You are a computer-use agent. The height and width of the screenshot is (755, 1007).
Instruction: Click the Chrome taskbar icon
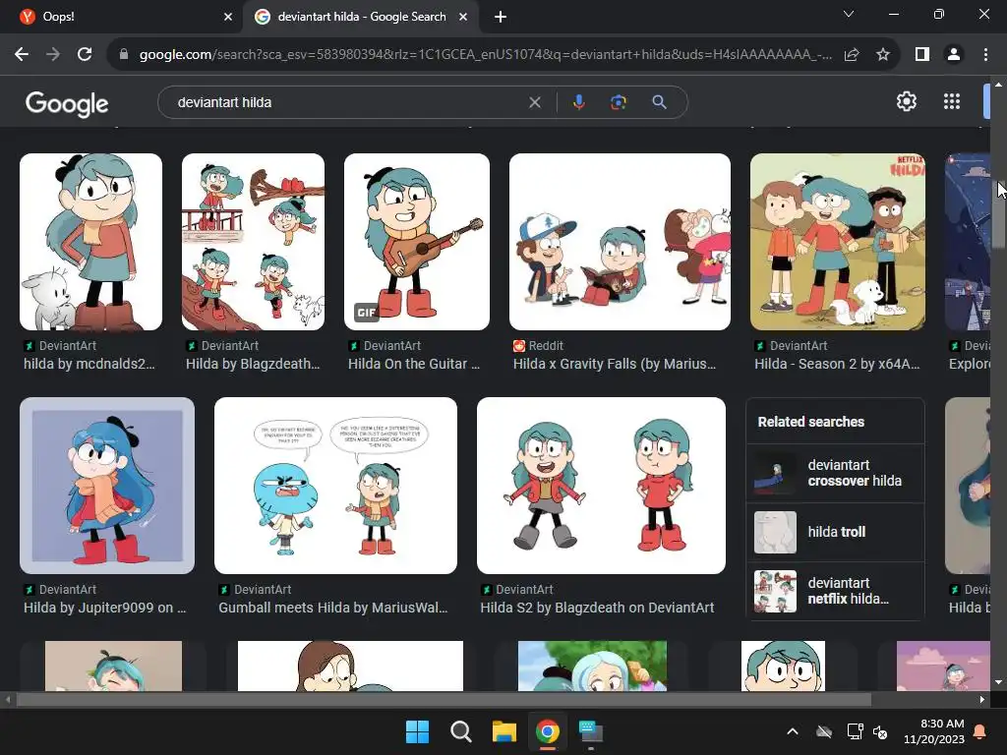547,731
